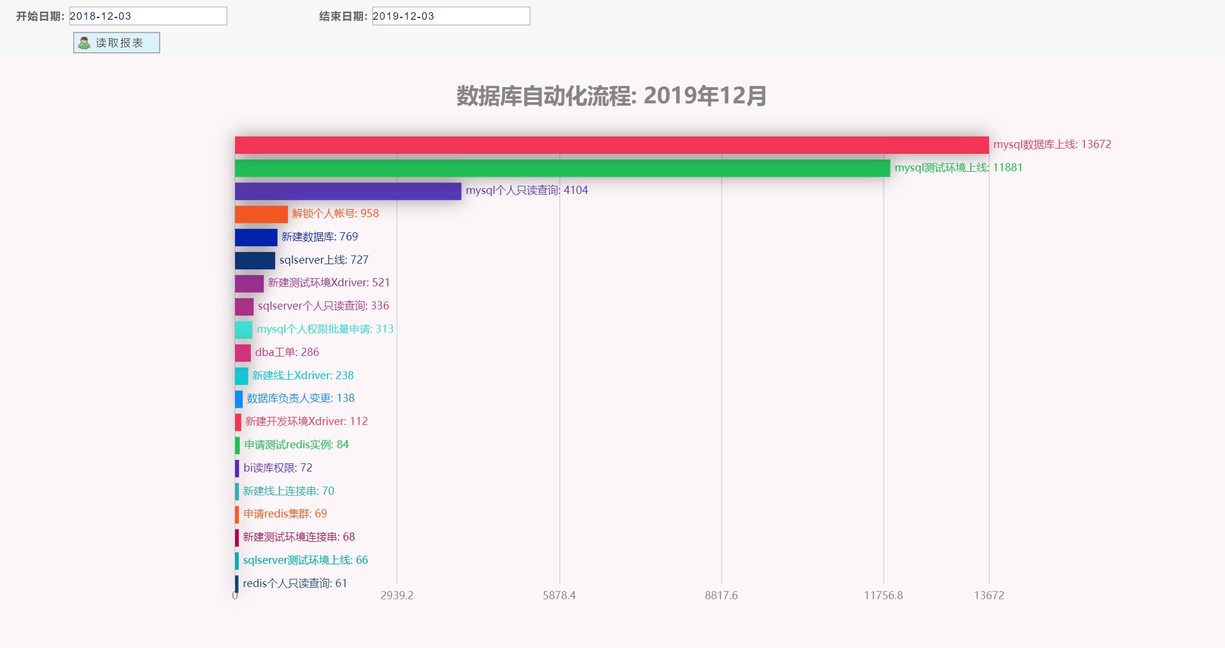Click the label dba工单: 286
The height and width of the screenshot is (648, 1225).
tap(287, 352)
